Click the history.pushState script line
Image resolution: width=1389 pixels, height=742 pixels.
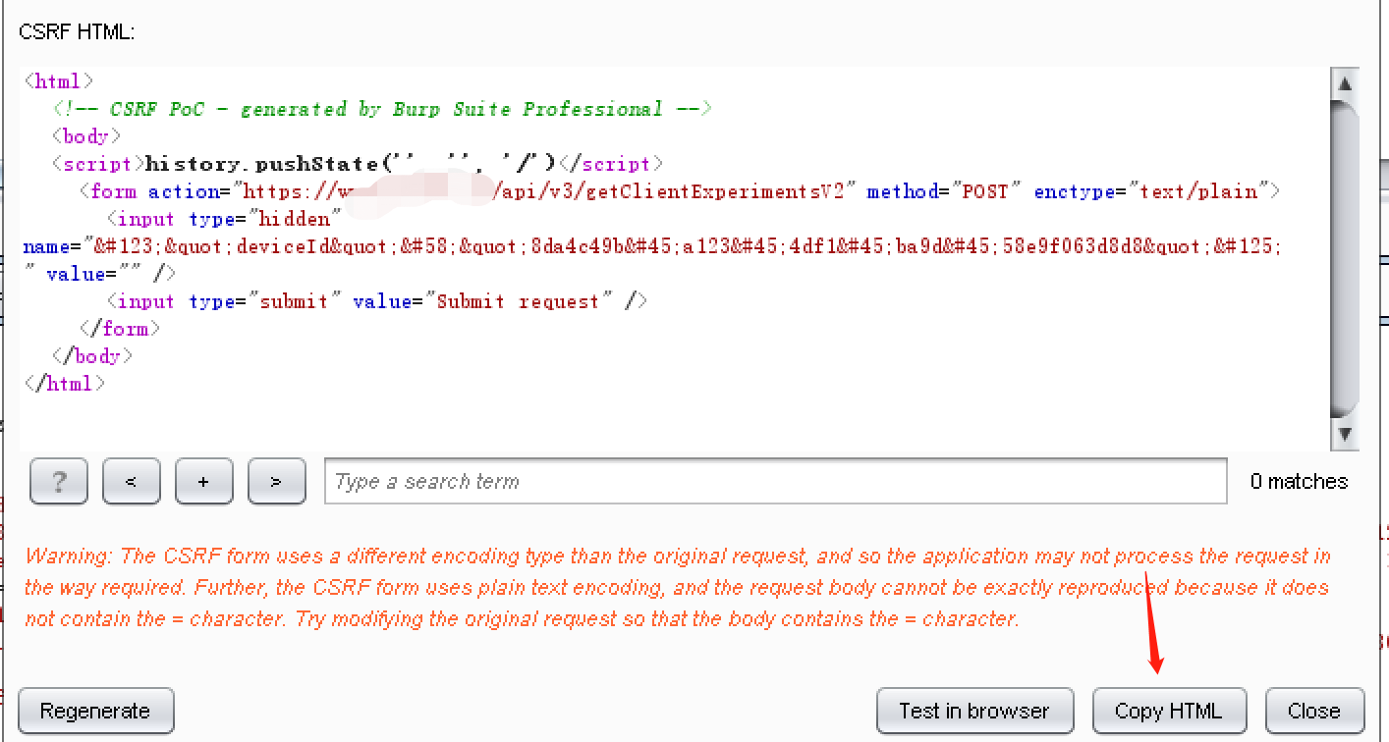(358, 164)
